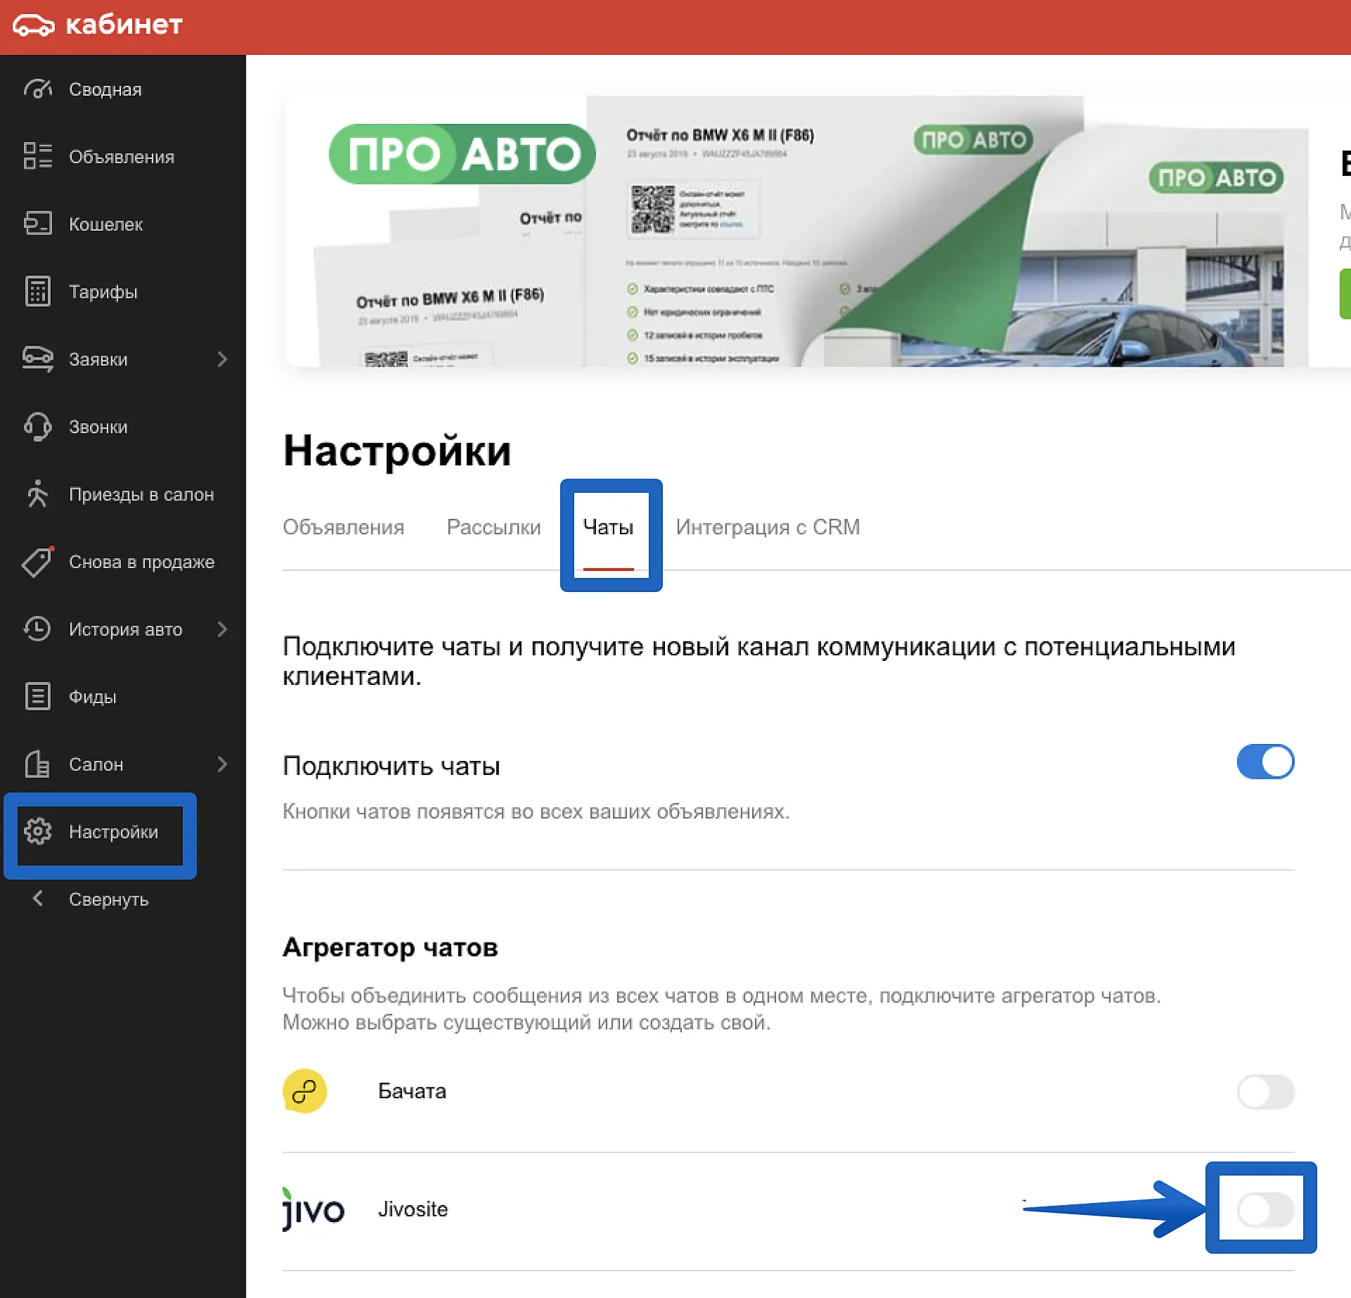
Task: Open Объявления list icon in sidebar
Action: click(x=37, y=156)
